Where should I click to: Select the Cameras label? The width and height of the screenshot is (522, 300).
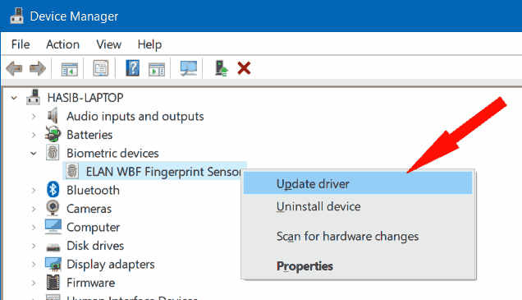click(89, 209)
